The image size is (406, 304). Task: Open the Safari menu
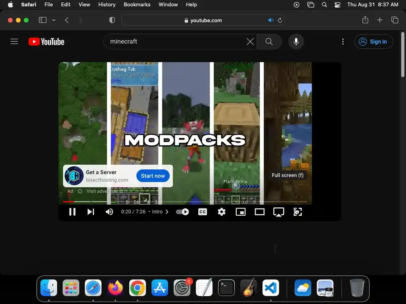click(x=29, y=5)
